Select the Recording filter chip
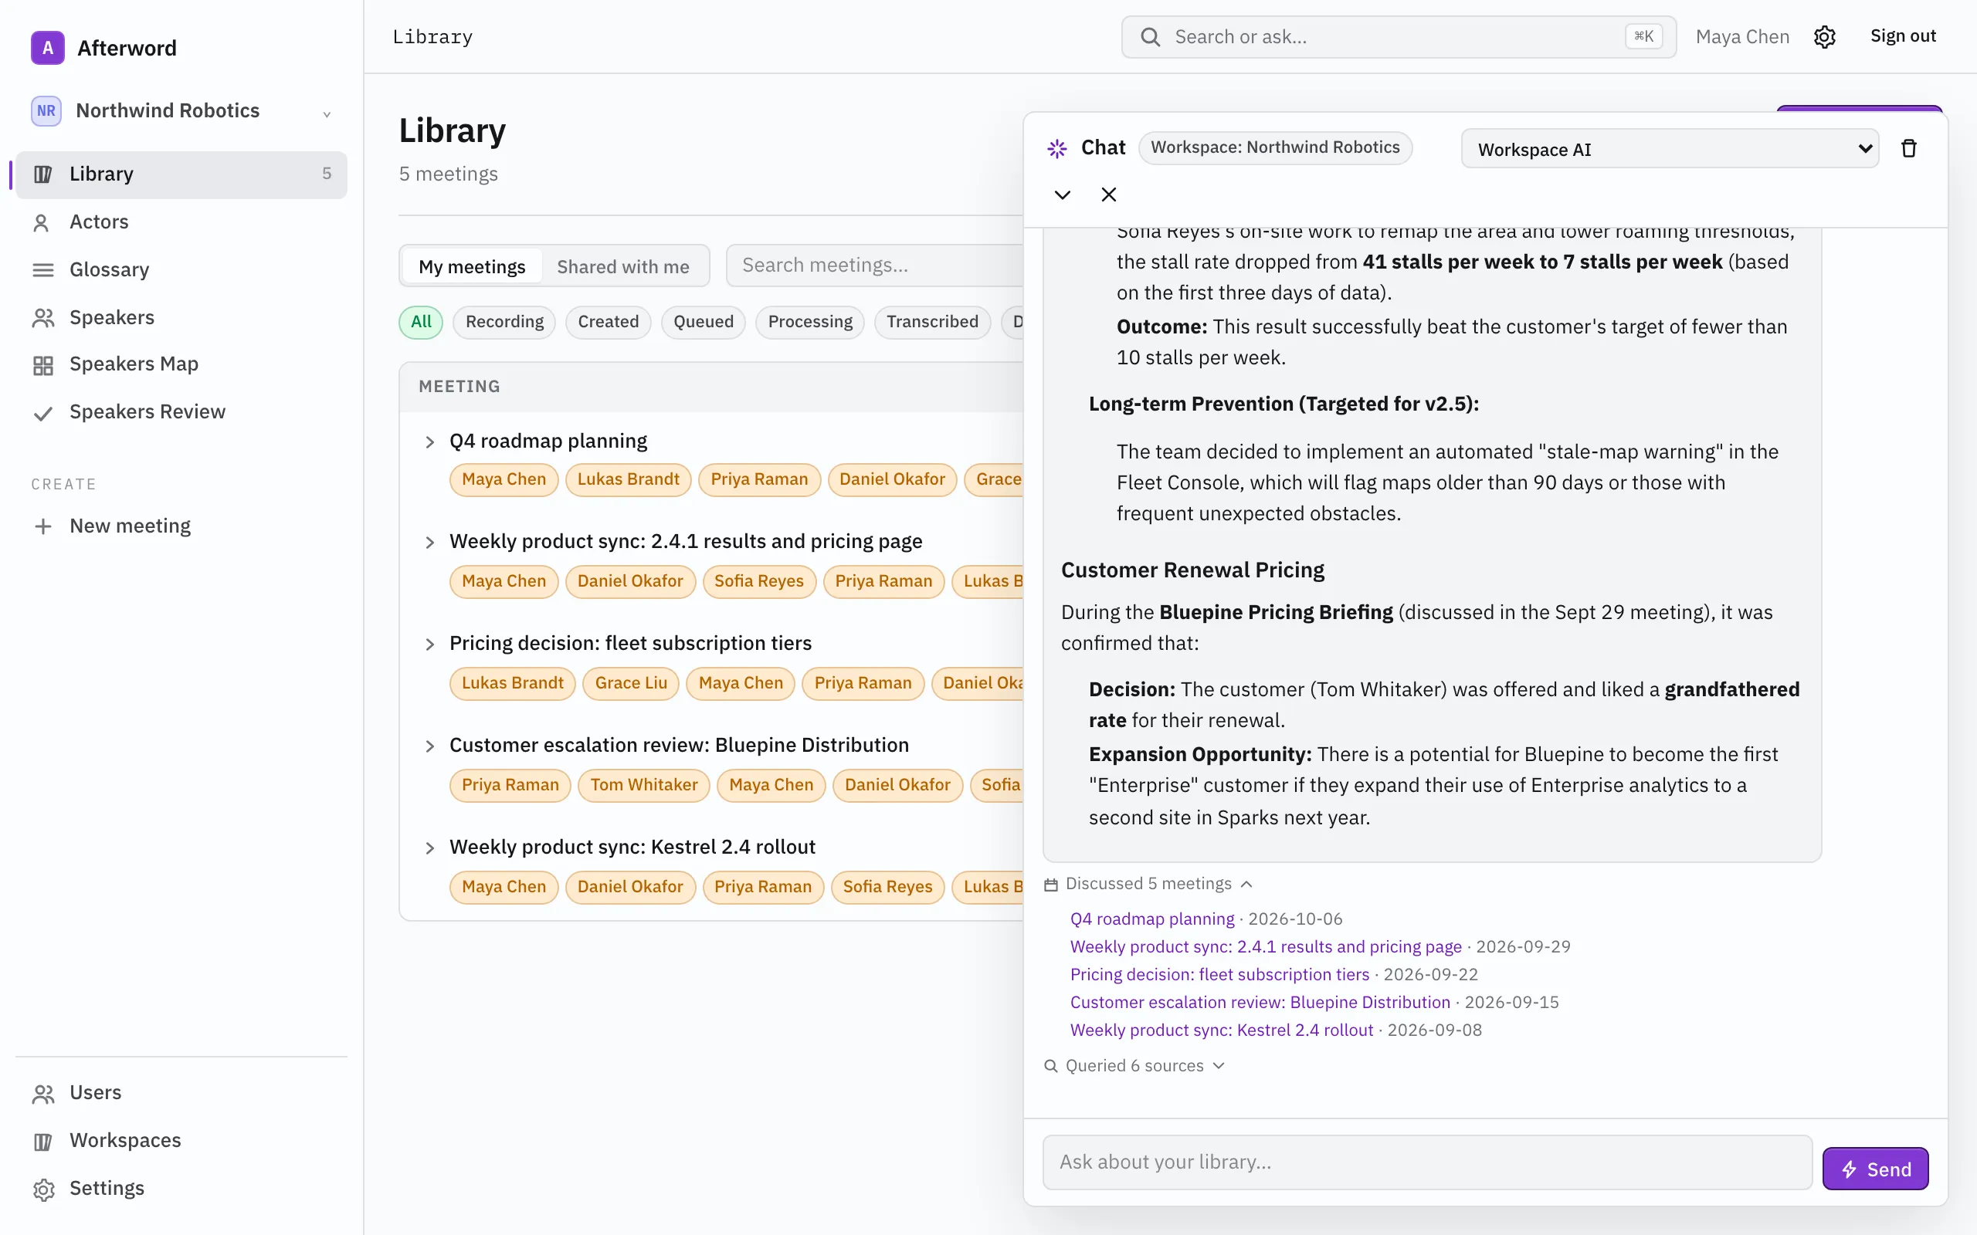This screenshot has height=1235, width=1977. 504,322
